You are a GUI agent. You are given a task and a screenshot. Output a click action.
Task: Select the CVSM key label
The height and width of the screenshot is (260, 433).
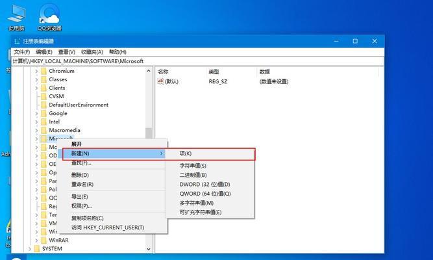click(x=56, y=97)
